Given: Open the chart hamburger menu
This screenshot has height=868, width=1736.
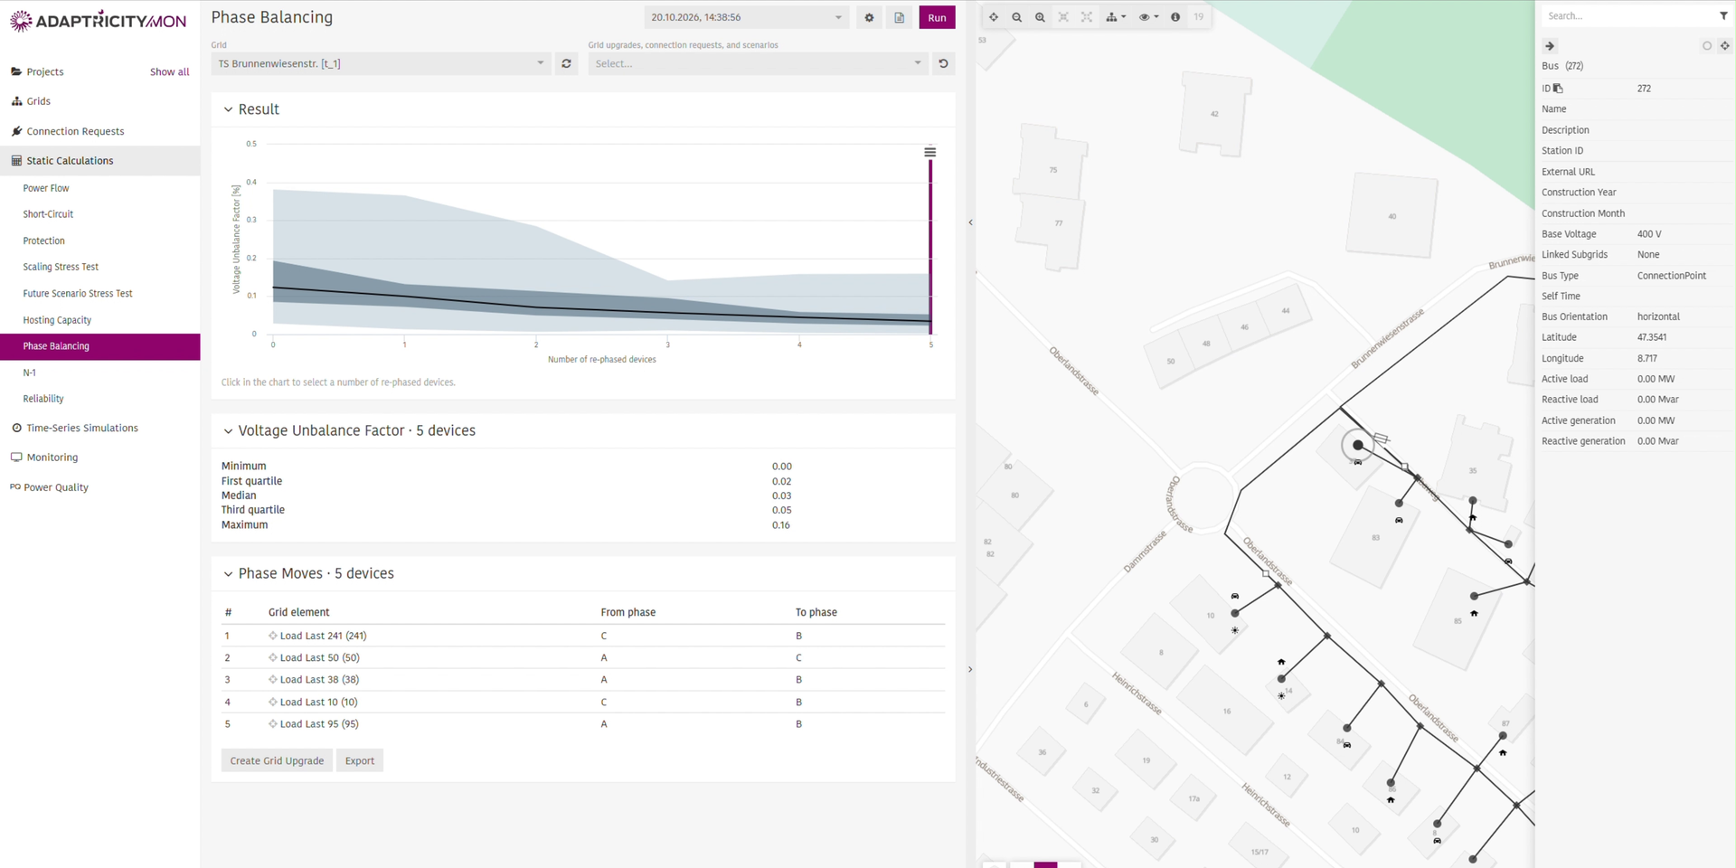Looking at the screenshot, I should pos(929,152).
